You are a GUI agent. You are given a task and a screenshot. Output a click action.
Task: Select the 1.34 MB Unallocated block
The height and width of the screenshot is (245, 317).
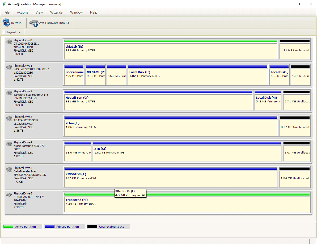point(294,177)
